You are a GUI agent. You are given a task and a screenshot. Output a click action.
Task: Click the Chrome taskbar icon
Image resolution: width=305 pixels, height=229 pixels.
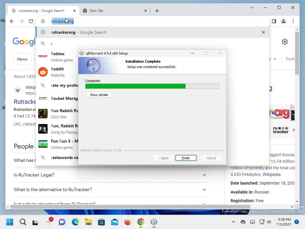pos(141,222)
